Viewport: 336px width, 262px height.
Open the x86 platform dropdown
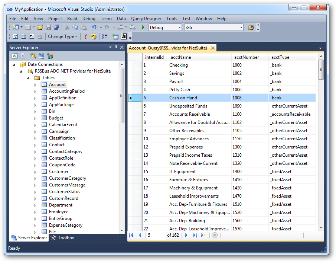[x=241, y=27]
